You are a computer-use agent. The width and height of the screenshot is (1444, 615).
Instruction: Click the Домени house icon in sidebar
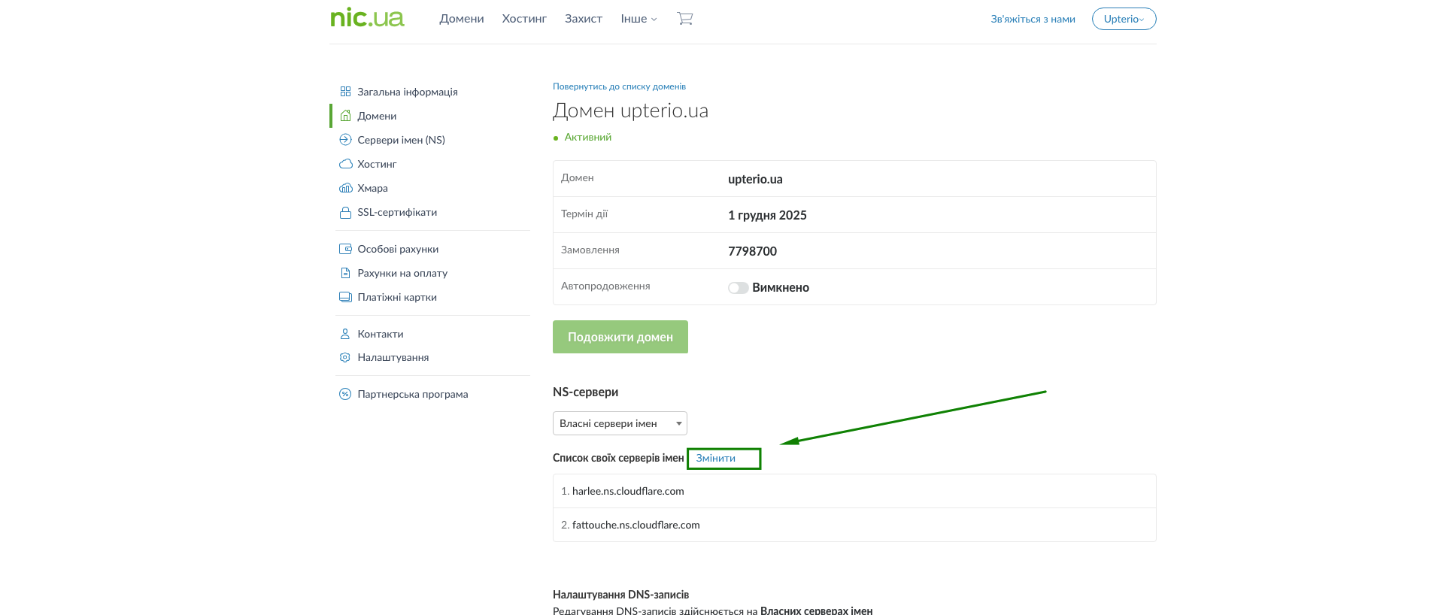345,116
